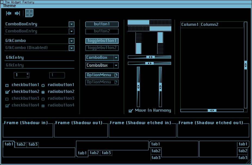
Task: Click the lower horizontal scale slider handle
Action: [x=149, y=63]
